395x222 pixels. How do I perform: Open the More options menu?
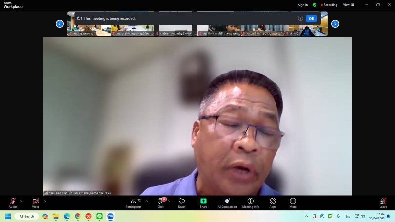coord(293,203)
